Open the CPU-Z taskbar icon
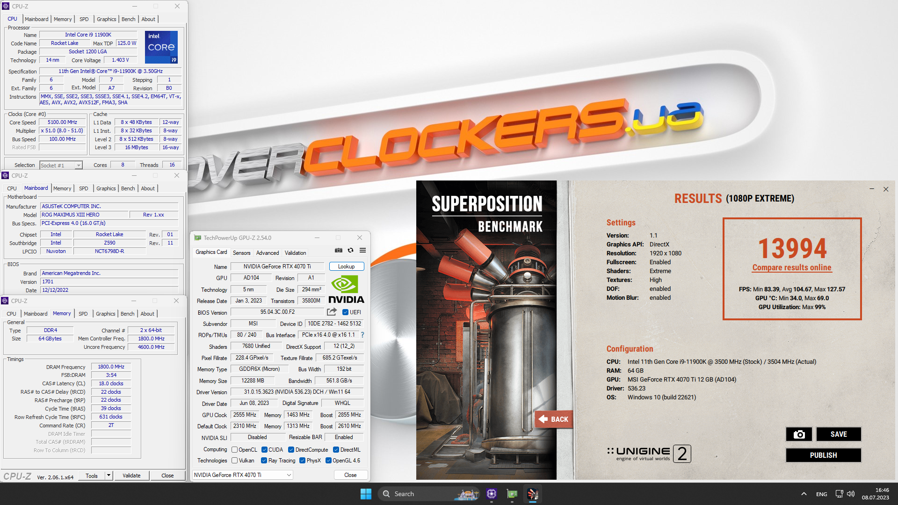 pos(491,494)
